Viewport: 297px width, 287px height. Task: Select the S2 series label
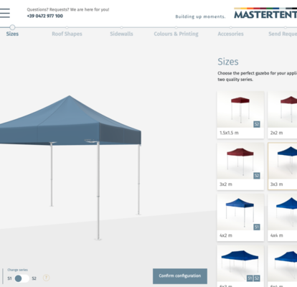[x=34, y=278]
